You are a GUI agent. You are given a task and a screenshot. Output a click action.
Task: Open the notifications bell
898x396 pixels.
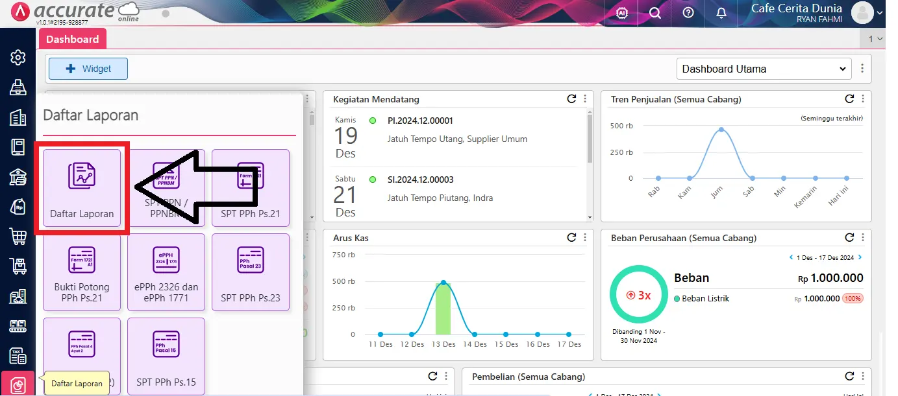point(721,13)
